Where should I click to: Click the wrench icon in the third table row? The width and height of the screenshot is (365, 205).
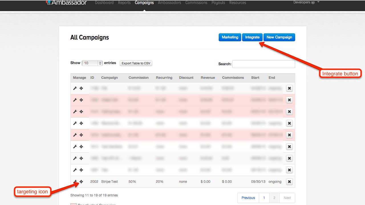tap(75, 112)
